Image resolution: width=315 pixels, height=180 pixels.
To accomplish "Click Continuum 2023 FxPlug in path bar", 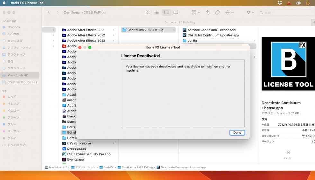I will [x=135, y=167].
